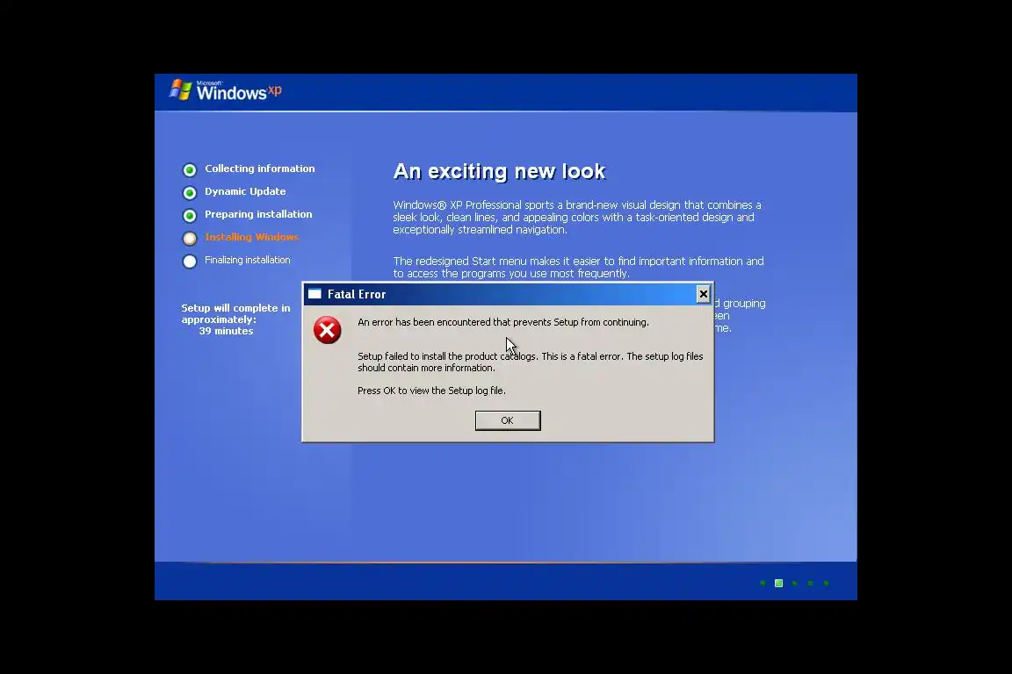Click the "Fatal Error" title text

pos(357,294)
